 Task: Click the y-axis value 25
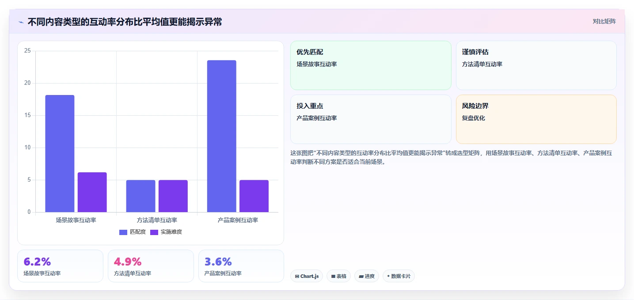(x=27, y=51)
